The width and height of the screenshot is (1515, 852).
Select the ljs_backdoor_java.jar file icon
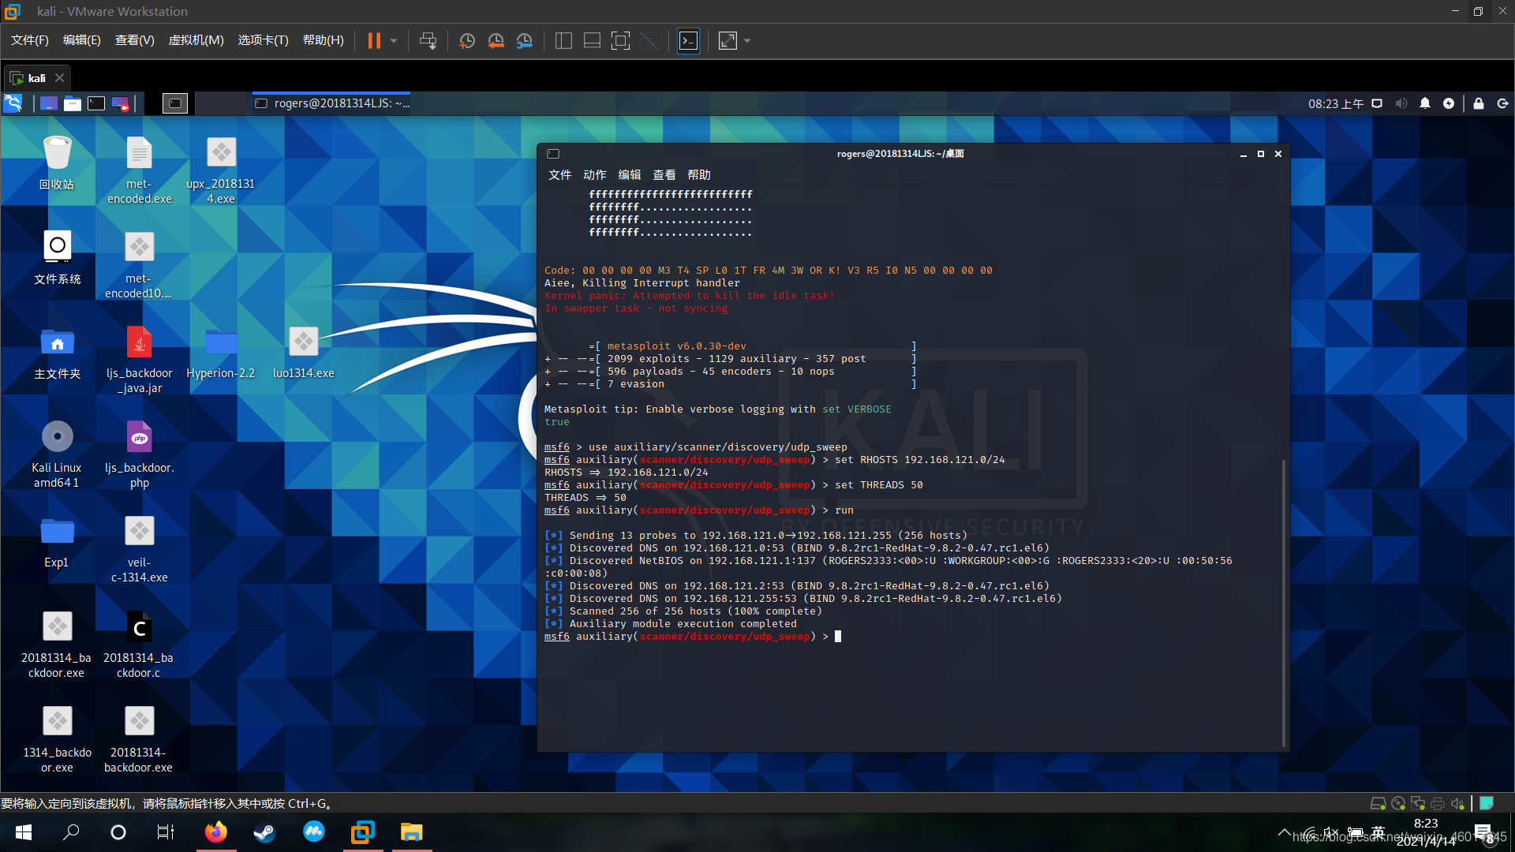point(139,359)
